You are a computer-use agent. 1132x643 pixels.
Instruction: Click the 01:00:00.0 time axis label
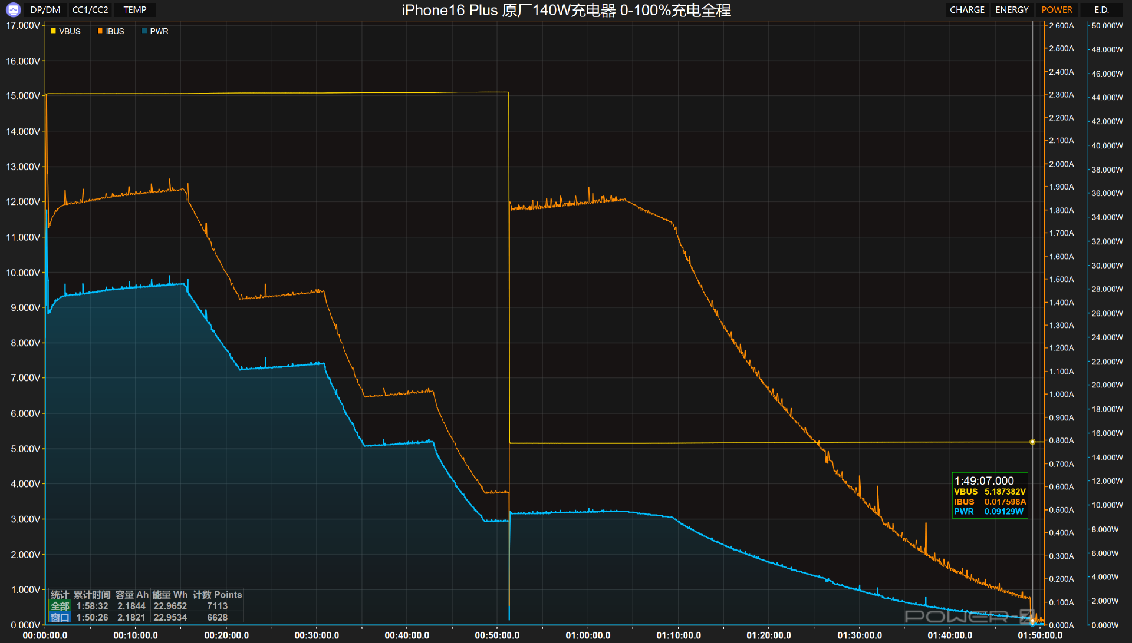588,635
